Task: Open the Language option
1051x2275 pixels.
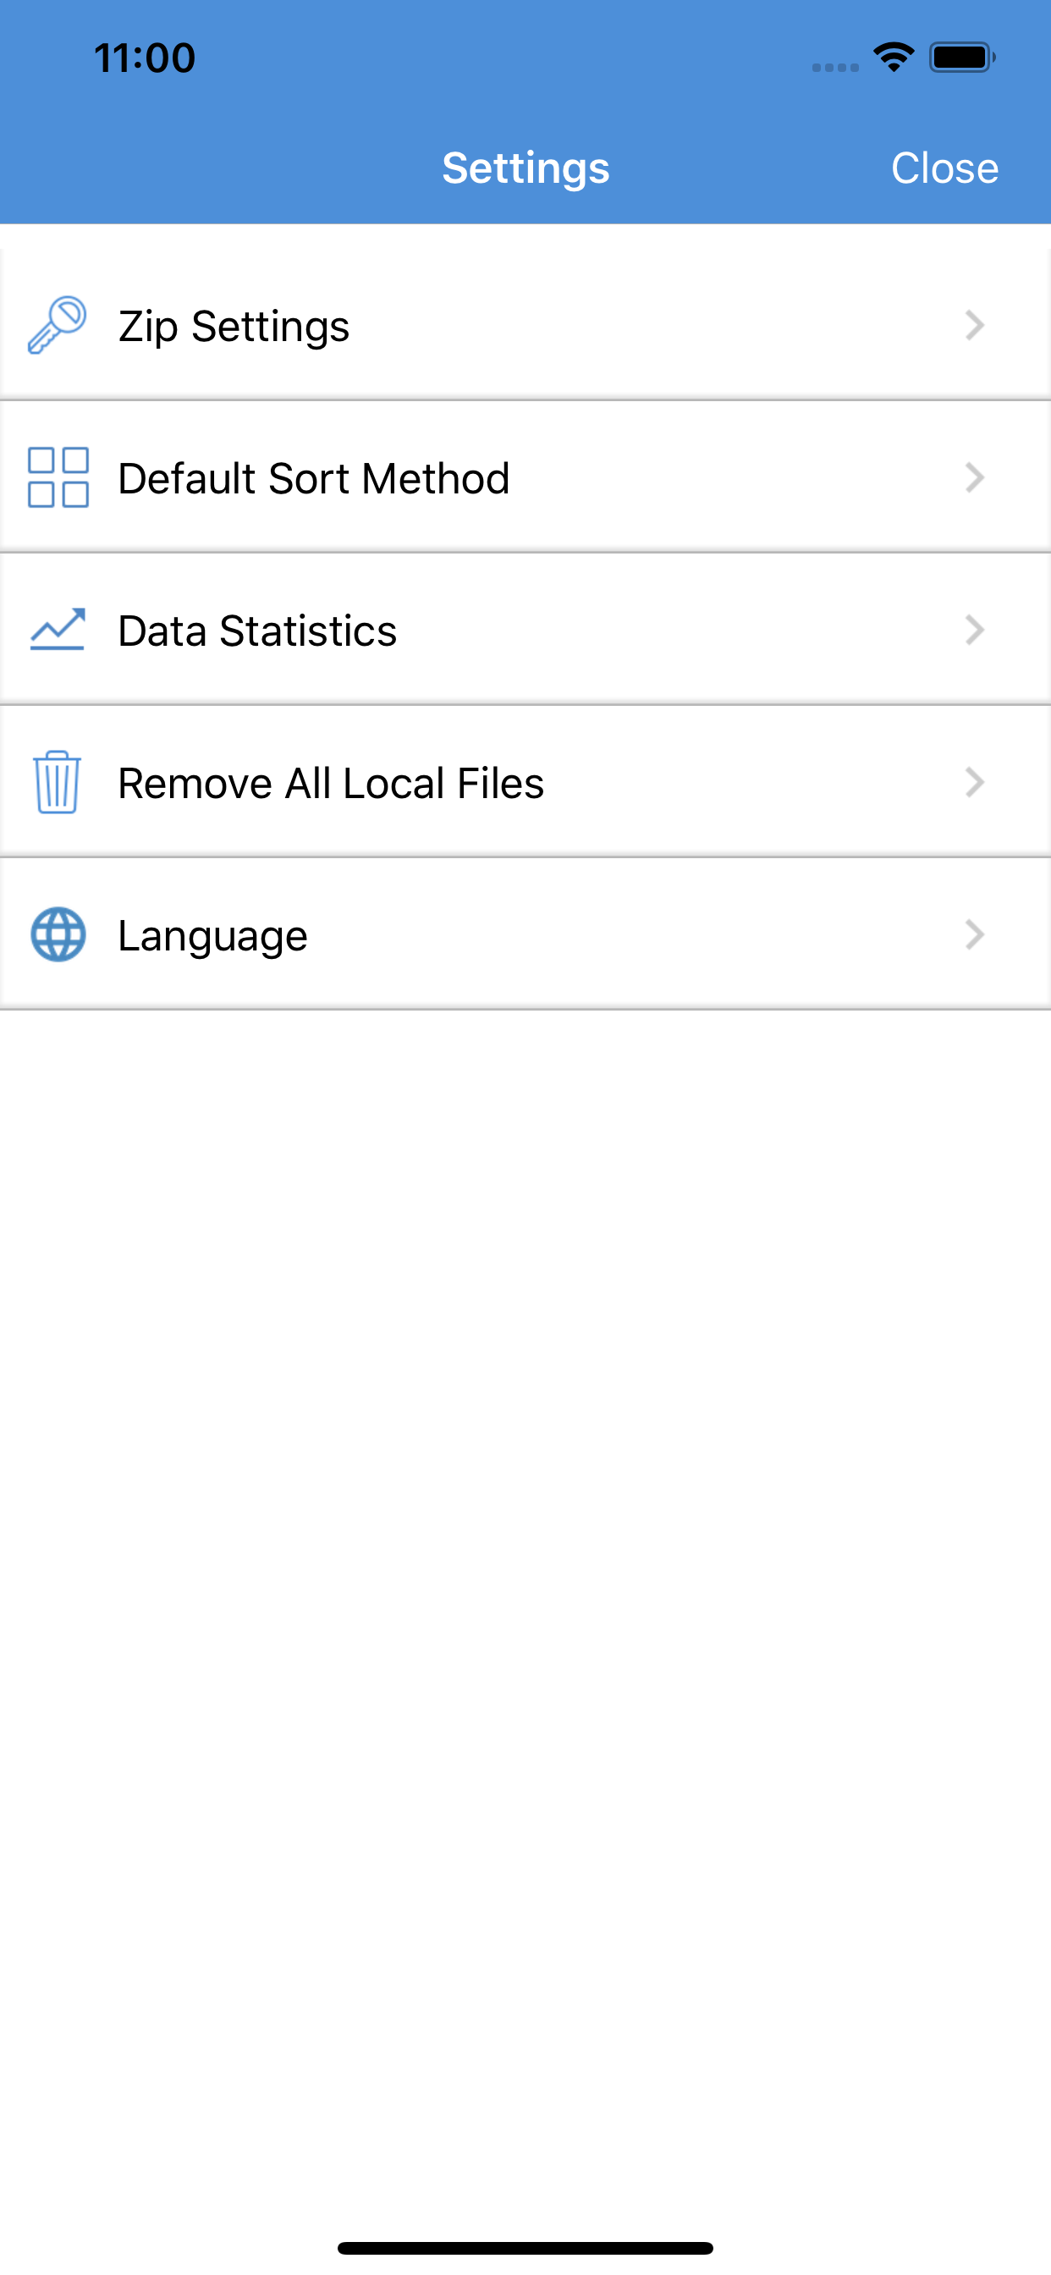Action: tap(213, 935)
